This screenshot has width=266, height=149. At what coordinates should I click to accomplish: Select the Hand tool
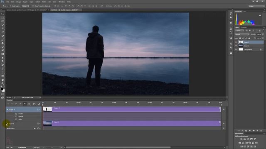pos(2,80)
